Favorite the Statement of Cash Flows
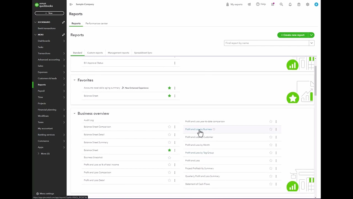Screen dimensions: 353x199 pos(271,184)
